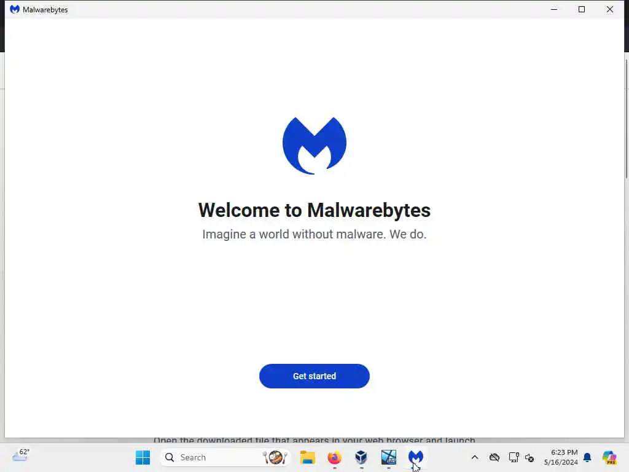629x472 pixels.
Task: Open the Windows Start menu
Action: (143, 457)
